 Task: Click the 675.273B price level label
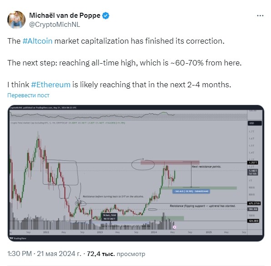tap(254, 203)
